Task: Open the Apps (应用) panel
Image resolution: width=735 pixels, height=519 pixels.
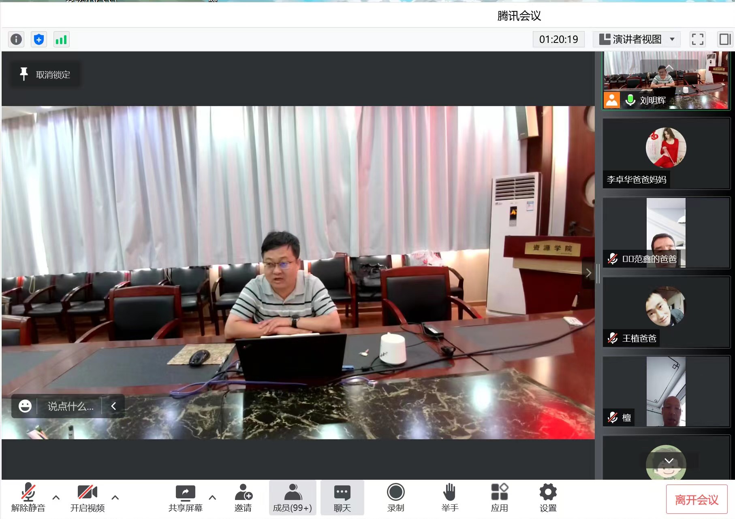Action: tap(499, 498)
